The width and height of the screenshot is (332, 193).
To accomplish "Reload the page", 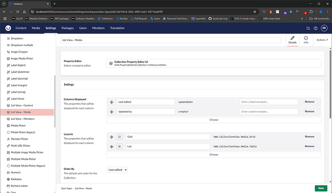I will [x=18, y=12].
